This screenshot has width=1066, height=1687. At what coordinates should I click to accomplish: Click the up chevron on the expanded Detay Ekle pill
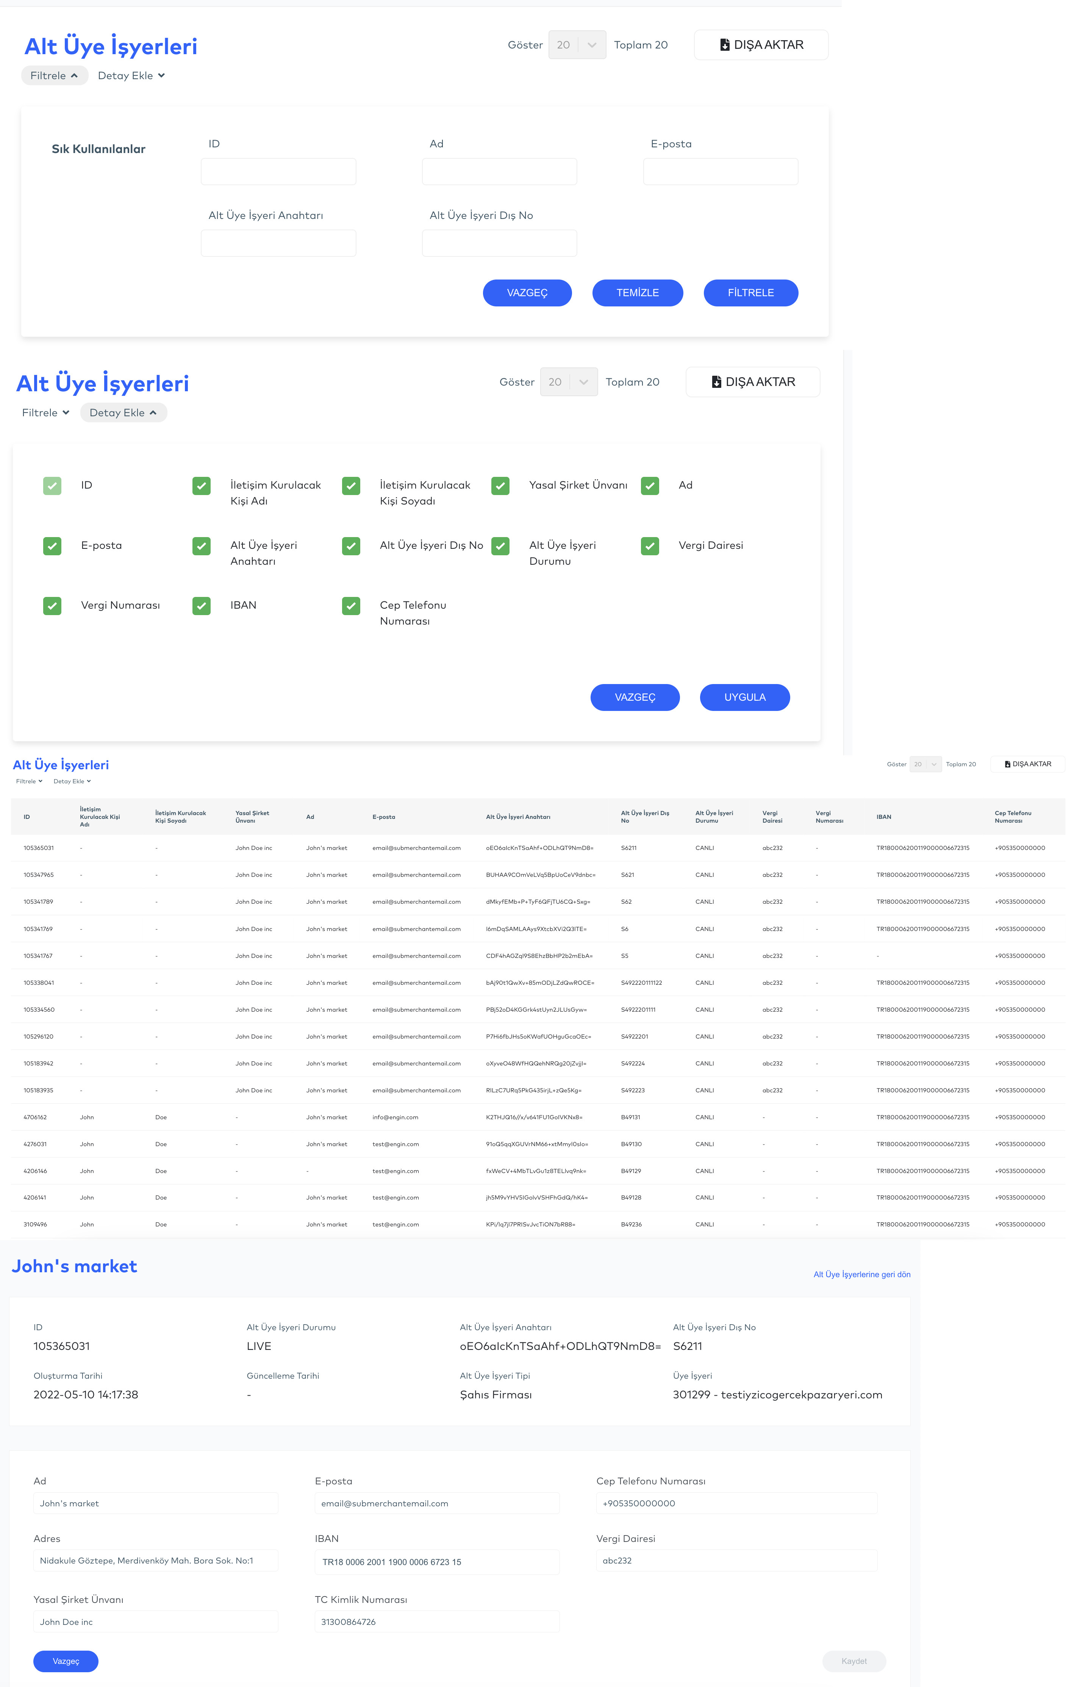[153, 412]
